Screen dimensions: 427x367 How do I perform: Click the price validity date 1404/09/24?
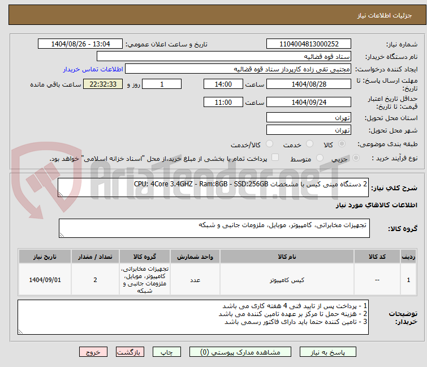[x=309, y=103]
